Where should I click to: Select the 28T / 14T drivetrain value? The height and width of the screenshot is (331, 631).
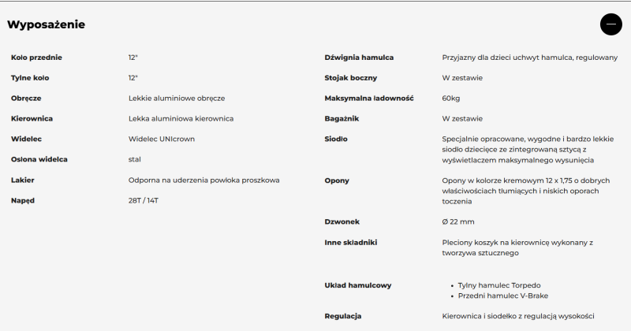point(144,201)
